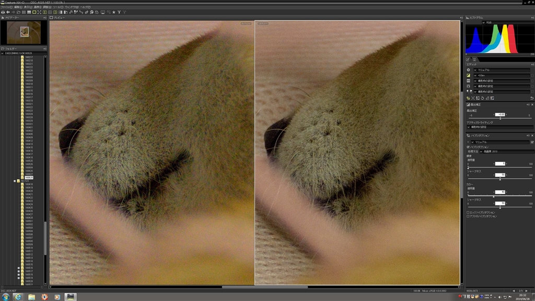Viewport: 535px width, 301px height.
Task: Open the ファイル menu
Action: [x=6, y=7]
